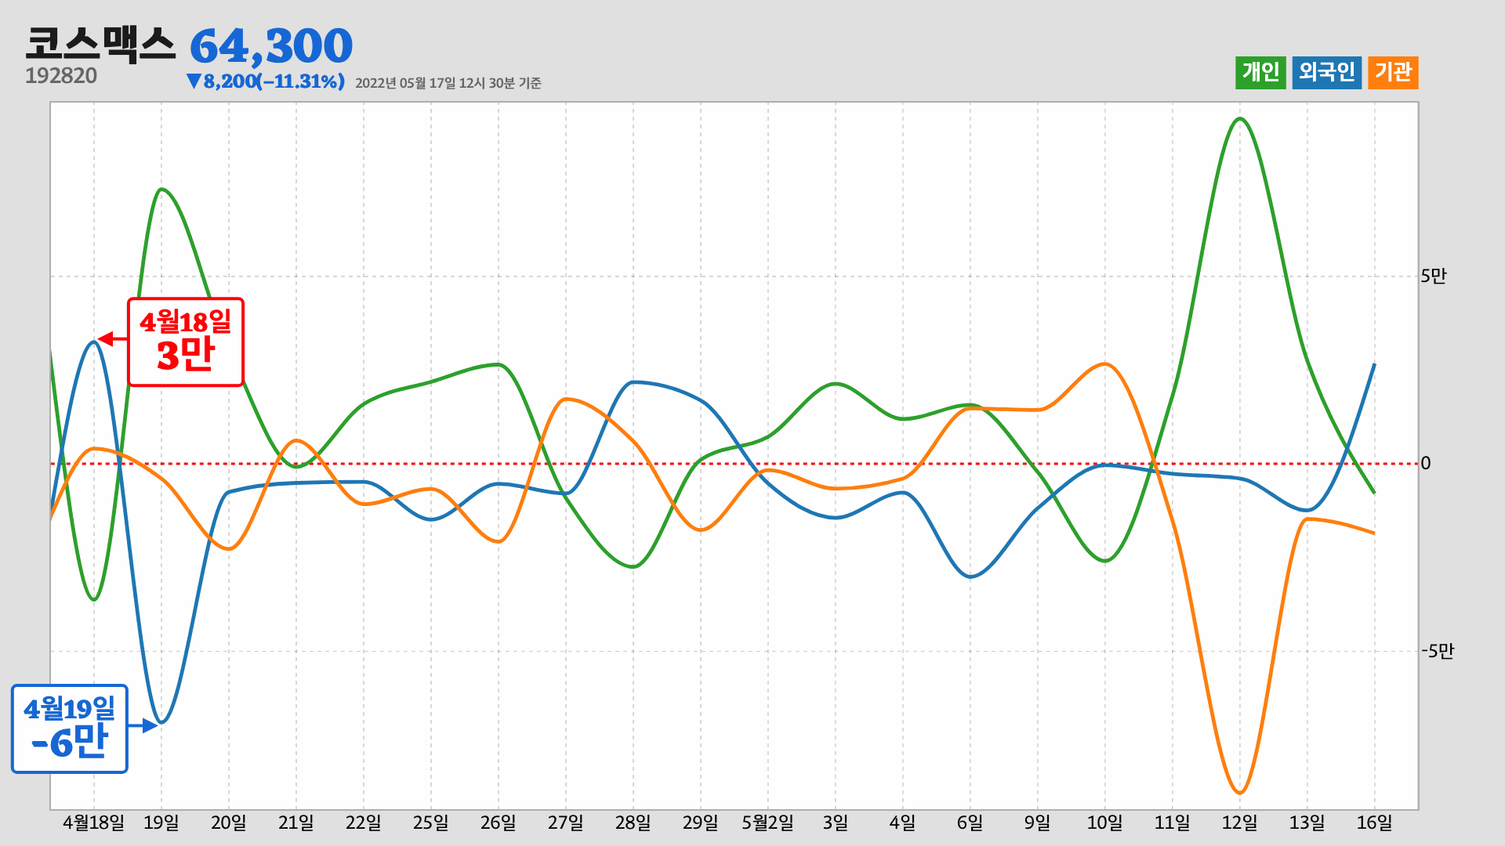Click the orange line endpoint on 16일
1505x846 pixels.
tap(1374, 533)
